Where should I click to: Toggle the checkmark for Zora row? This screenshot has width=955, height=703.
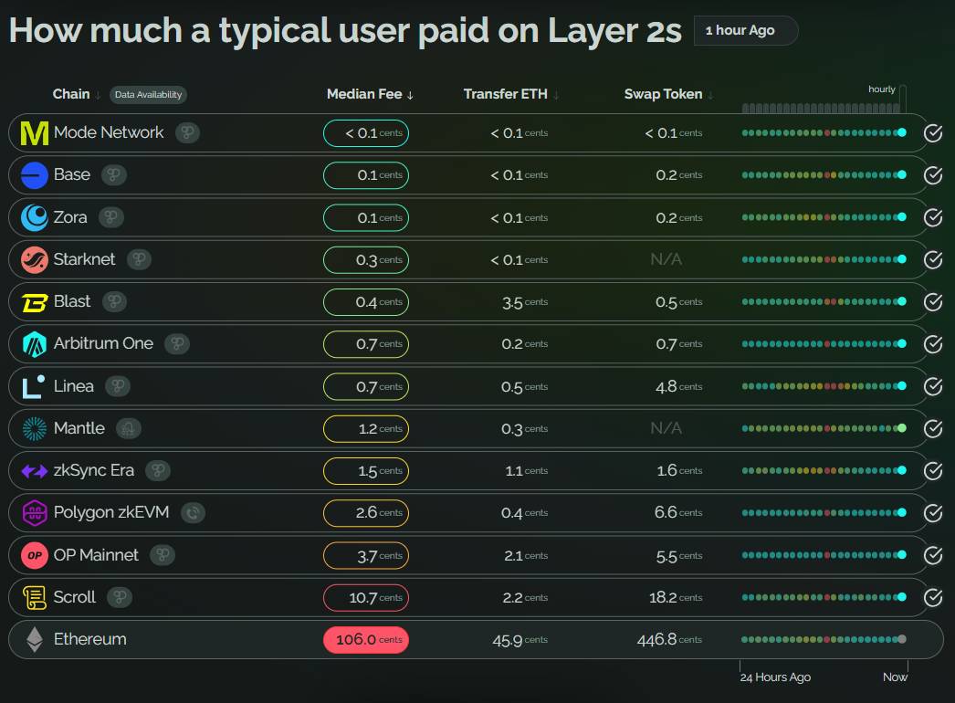933,217
